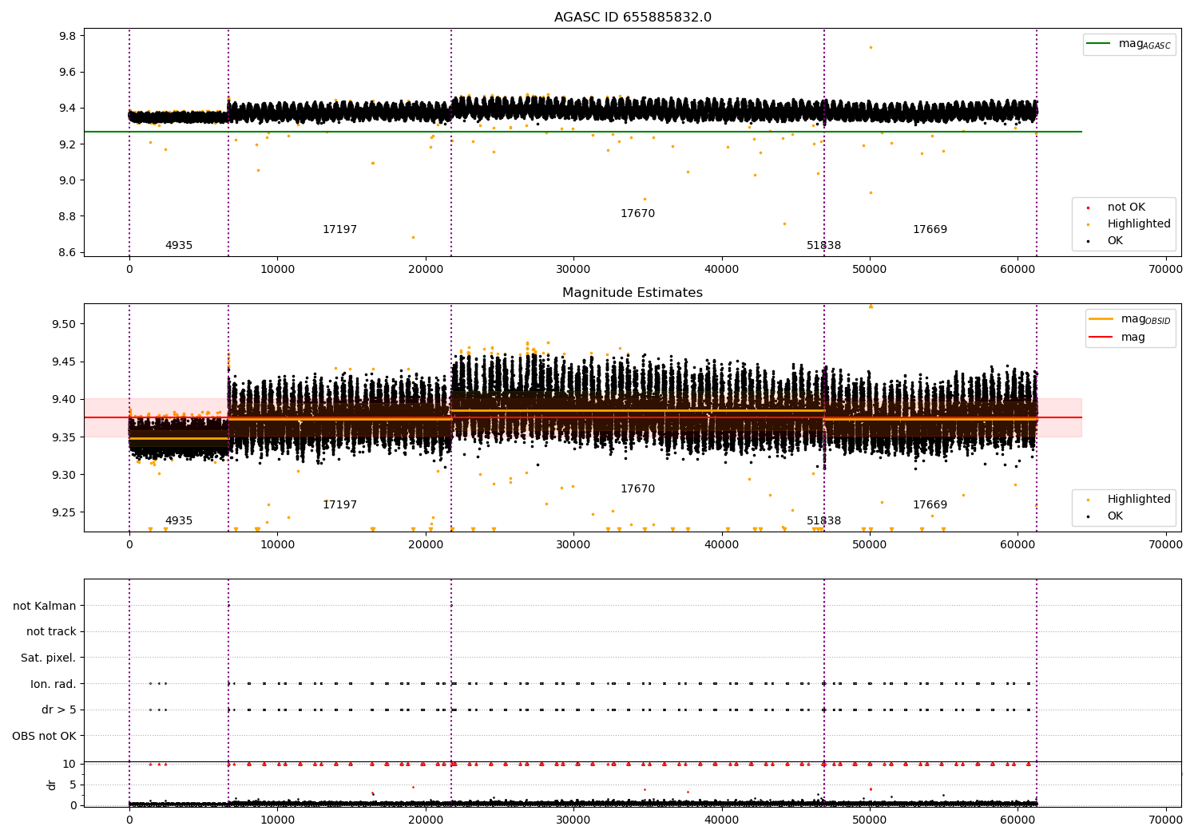Screen dimensions: 1198x838
Task: Click tick label 10 on the dr axis
Action: point(69,764)
